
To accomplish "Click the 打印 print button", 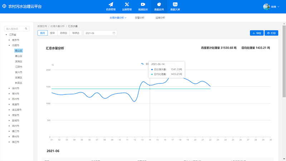I will (x=271, y=33).
